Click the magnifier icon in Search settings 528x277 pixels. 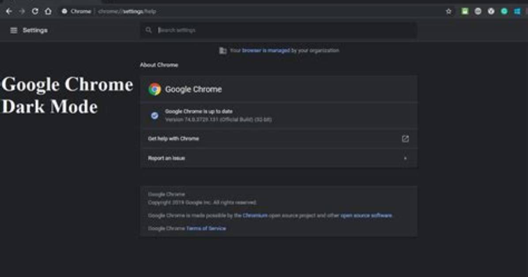[x=148, y=30]
